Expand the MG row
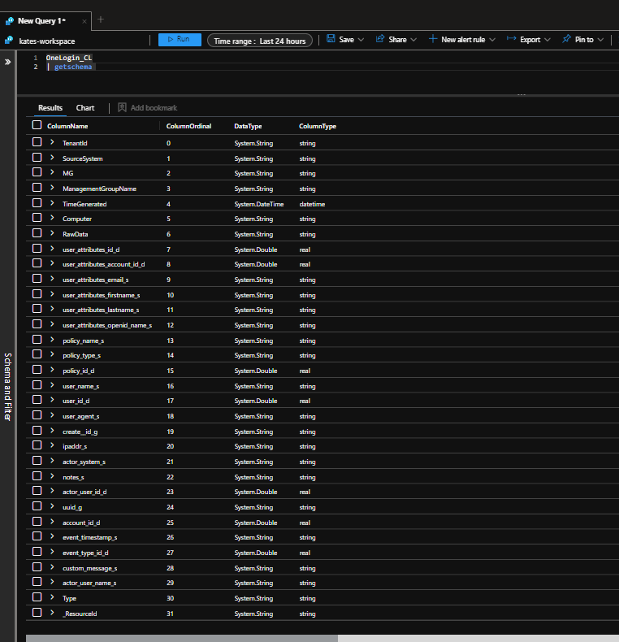 coord(52,172)
